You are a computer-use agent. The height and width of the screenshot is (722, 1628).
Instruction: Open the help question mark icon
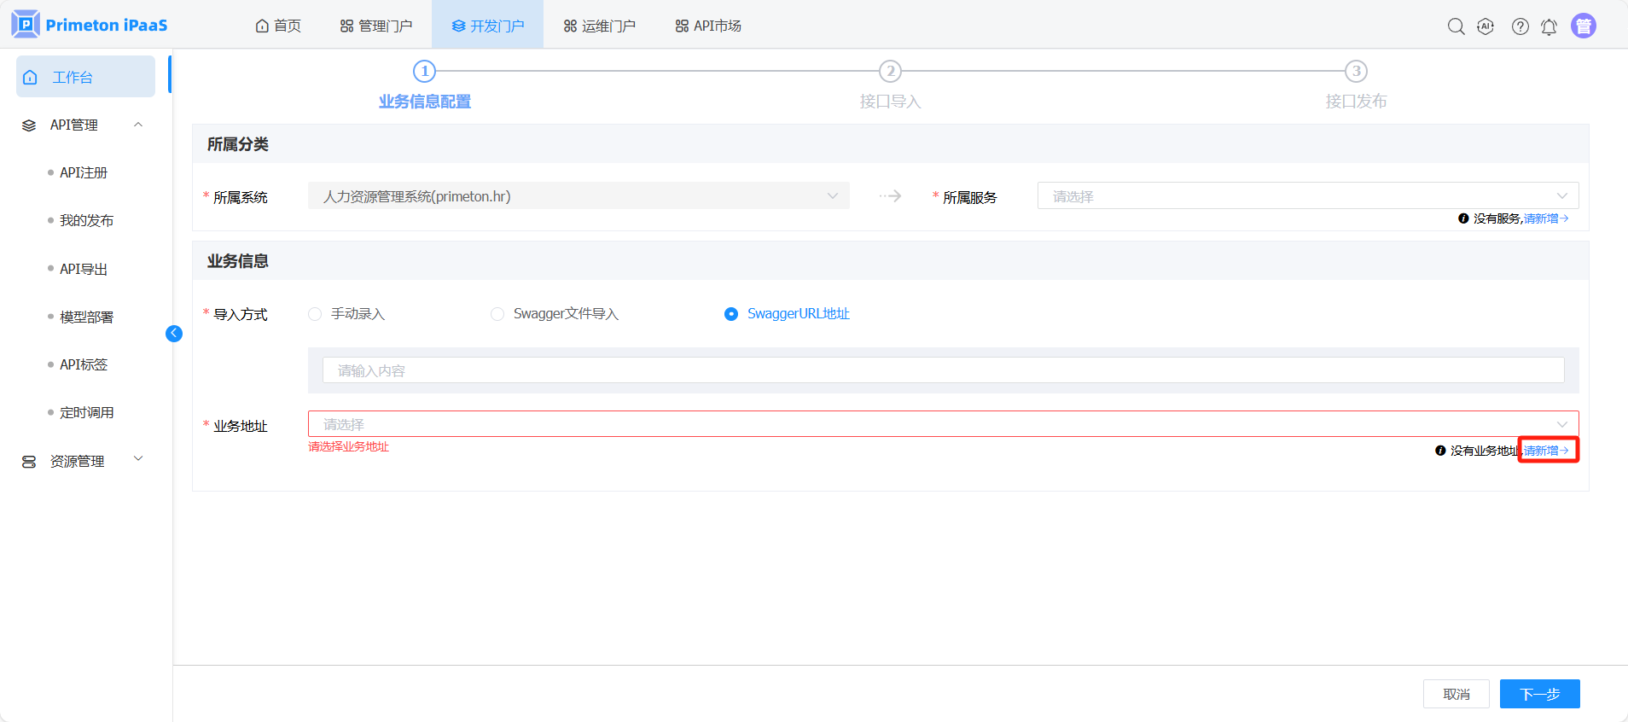click(1520, 26)
